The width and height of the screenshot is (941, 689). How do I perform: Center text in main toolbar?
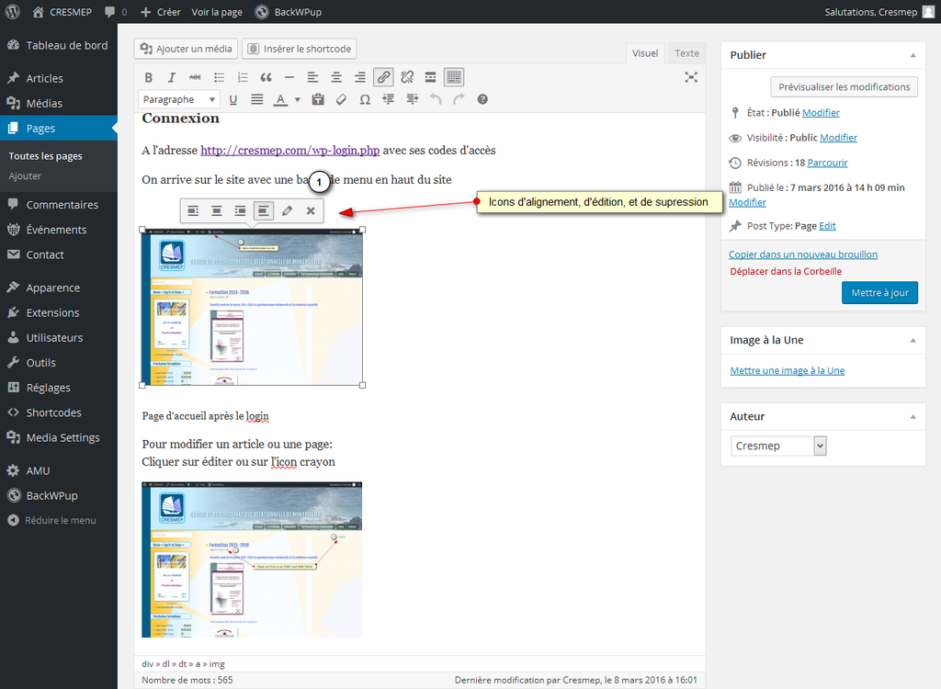click(x=336, y=77)
